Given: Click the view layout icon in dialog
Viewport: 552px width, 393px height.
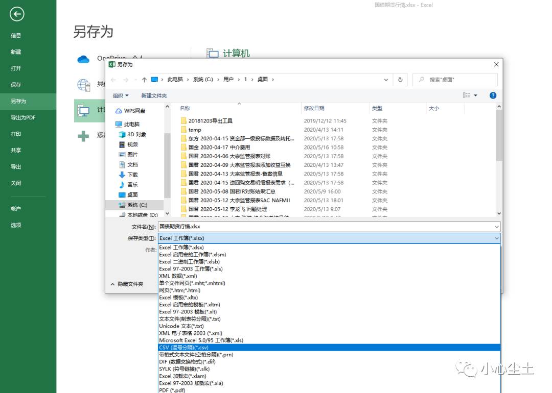Looking at the screenshot, I should click(x=467, y=95).
